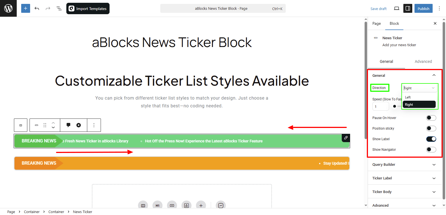Choose Left in the Direction list

point(419,97)
